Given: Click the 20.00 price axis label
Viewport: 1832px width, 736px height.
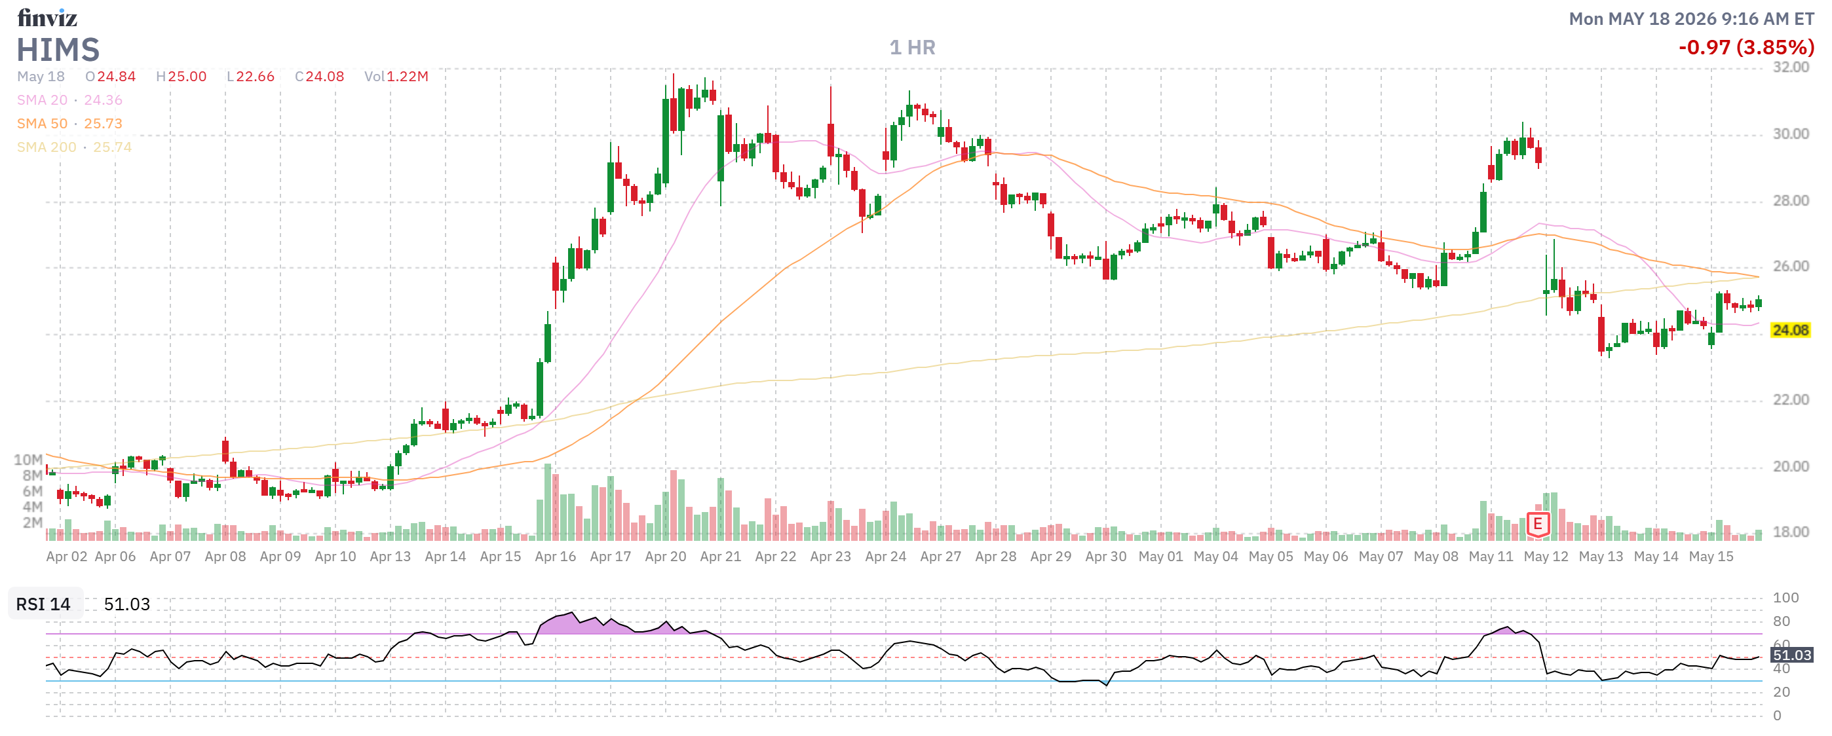Looking at the screenshot, I should pos(1791,467).
